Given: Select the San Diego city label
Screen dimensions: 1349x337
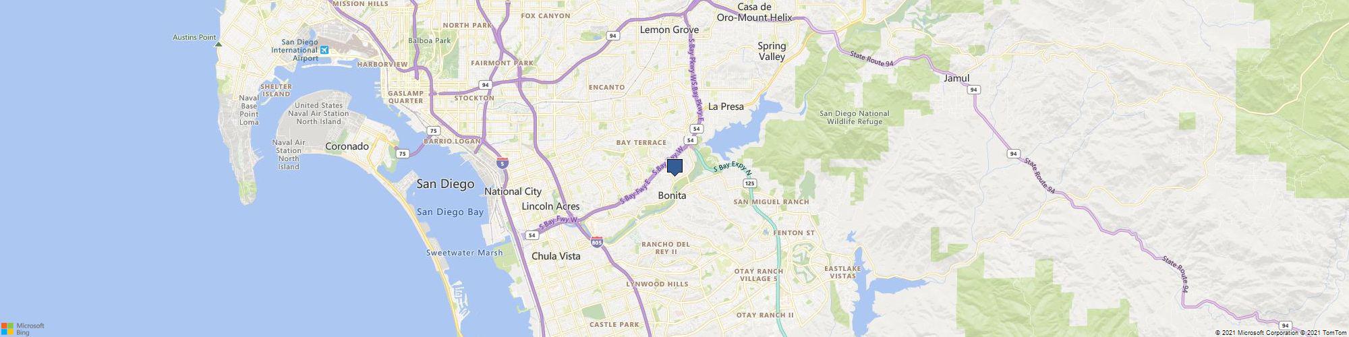Looking at the screenshot, I should (445, 184).
